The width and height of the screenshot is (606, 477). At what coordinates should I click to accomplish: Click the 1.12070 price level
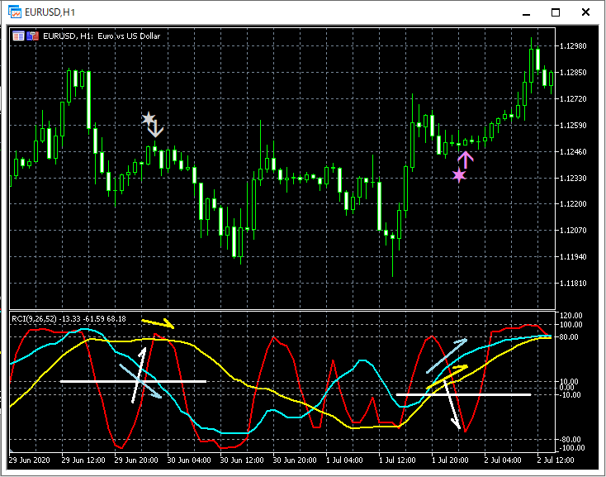(573, 230)
